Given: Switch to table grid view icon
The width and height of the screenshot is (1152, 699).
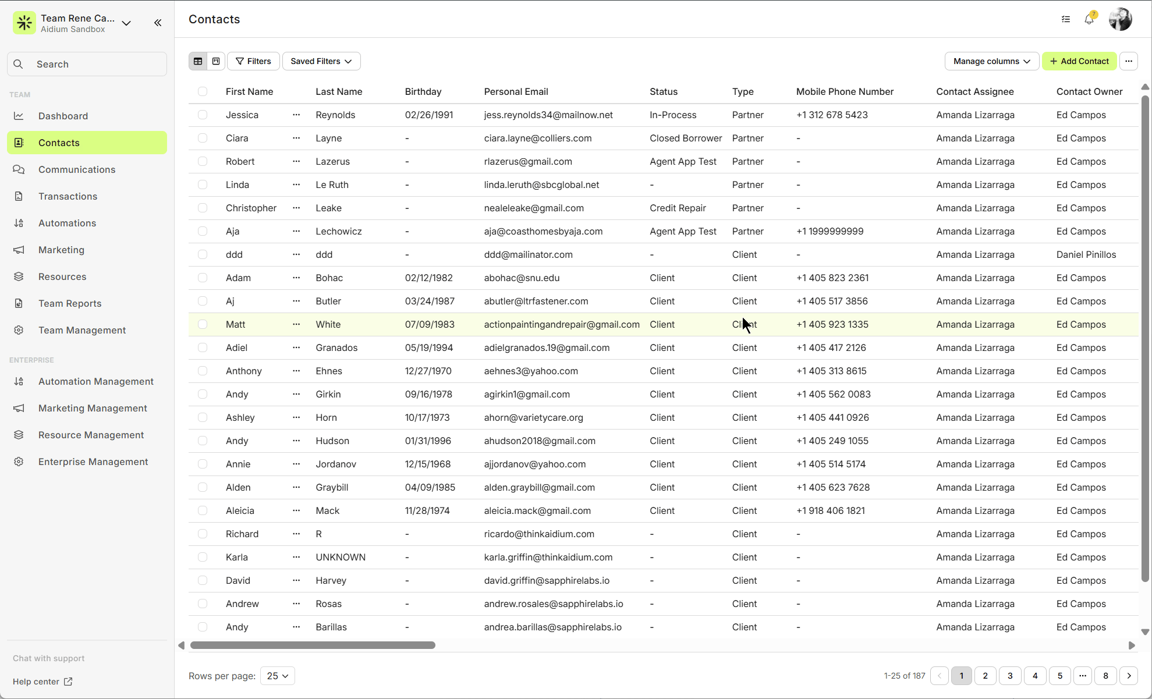Looking at the screenshot, I should (198, 61).
